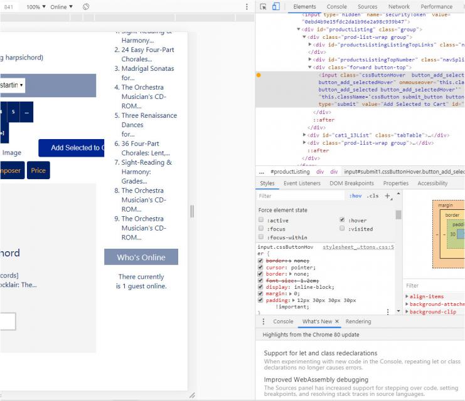Toggle the device toolbar icon
Image resolution: width=465 pixels, height=401 pixels.
(275, 6)
